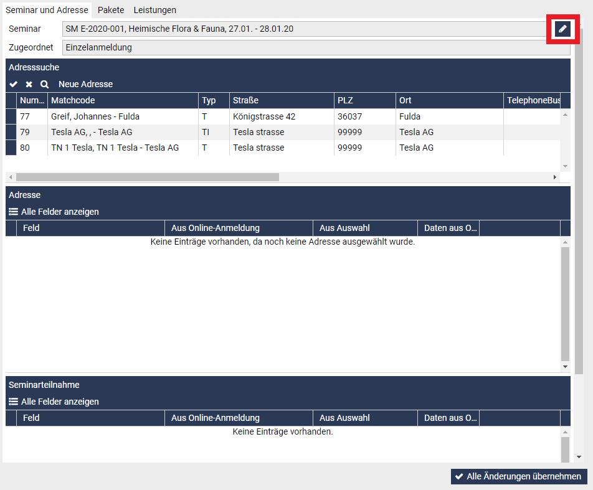
Task: Click the Seminar text field
Action: click(305, 29)
